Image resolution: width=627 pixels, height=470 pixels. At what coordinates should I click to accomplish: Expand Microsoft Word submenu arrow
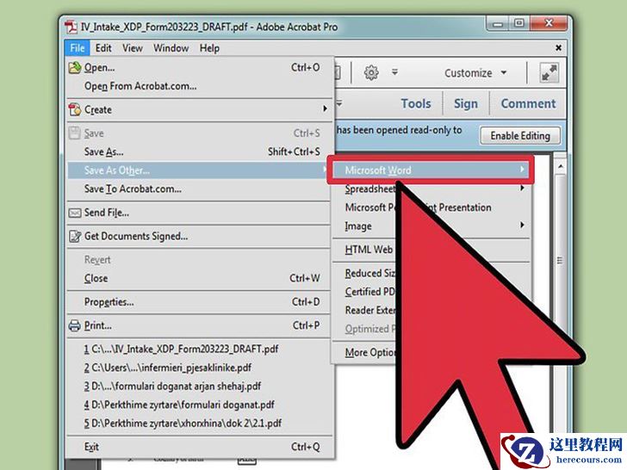[x=522, y=170]
